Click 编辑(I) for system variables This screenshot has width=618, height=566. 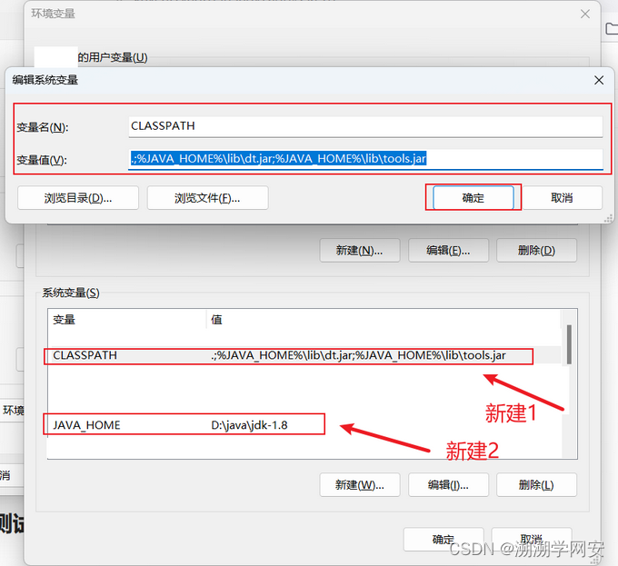coord(448,485)
